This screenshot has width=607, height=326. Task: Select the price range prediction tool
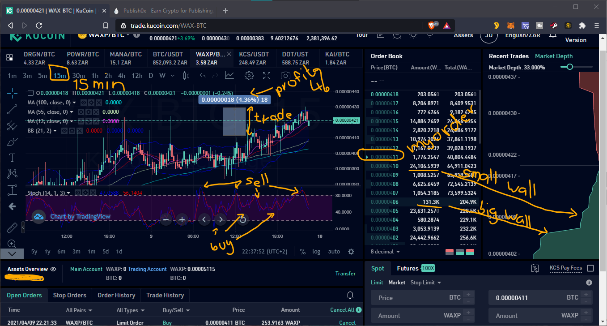(12, 191)
